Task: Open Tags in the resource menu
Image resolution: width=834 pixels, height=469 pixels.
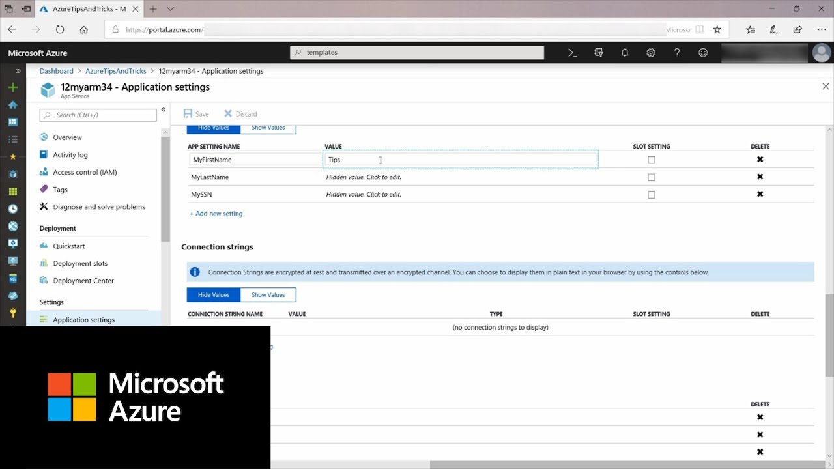Action: [60, 190]
